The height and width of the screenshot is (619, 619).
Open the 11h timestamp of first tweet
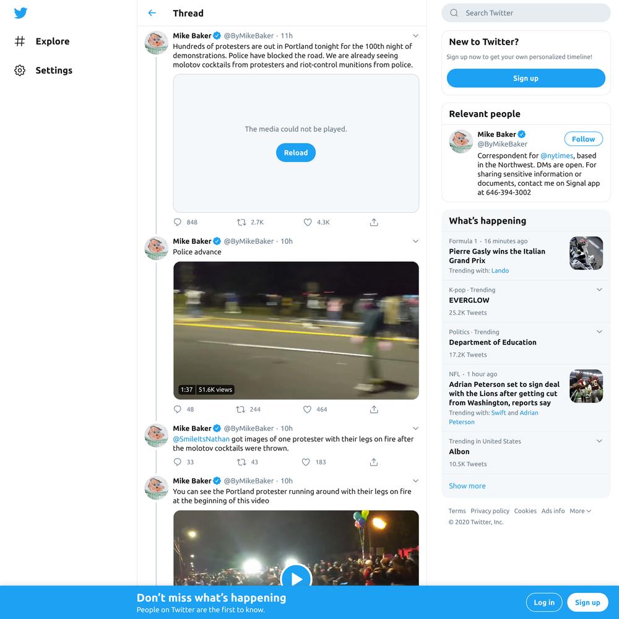(287, 35)
